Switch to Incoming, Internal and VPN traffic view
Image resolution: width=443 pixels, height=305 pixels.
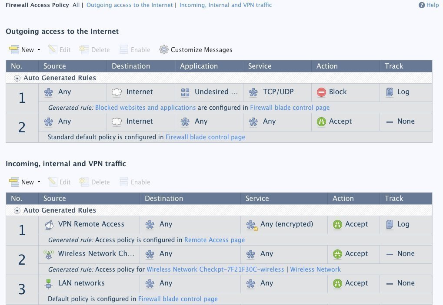225,5
